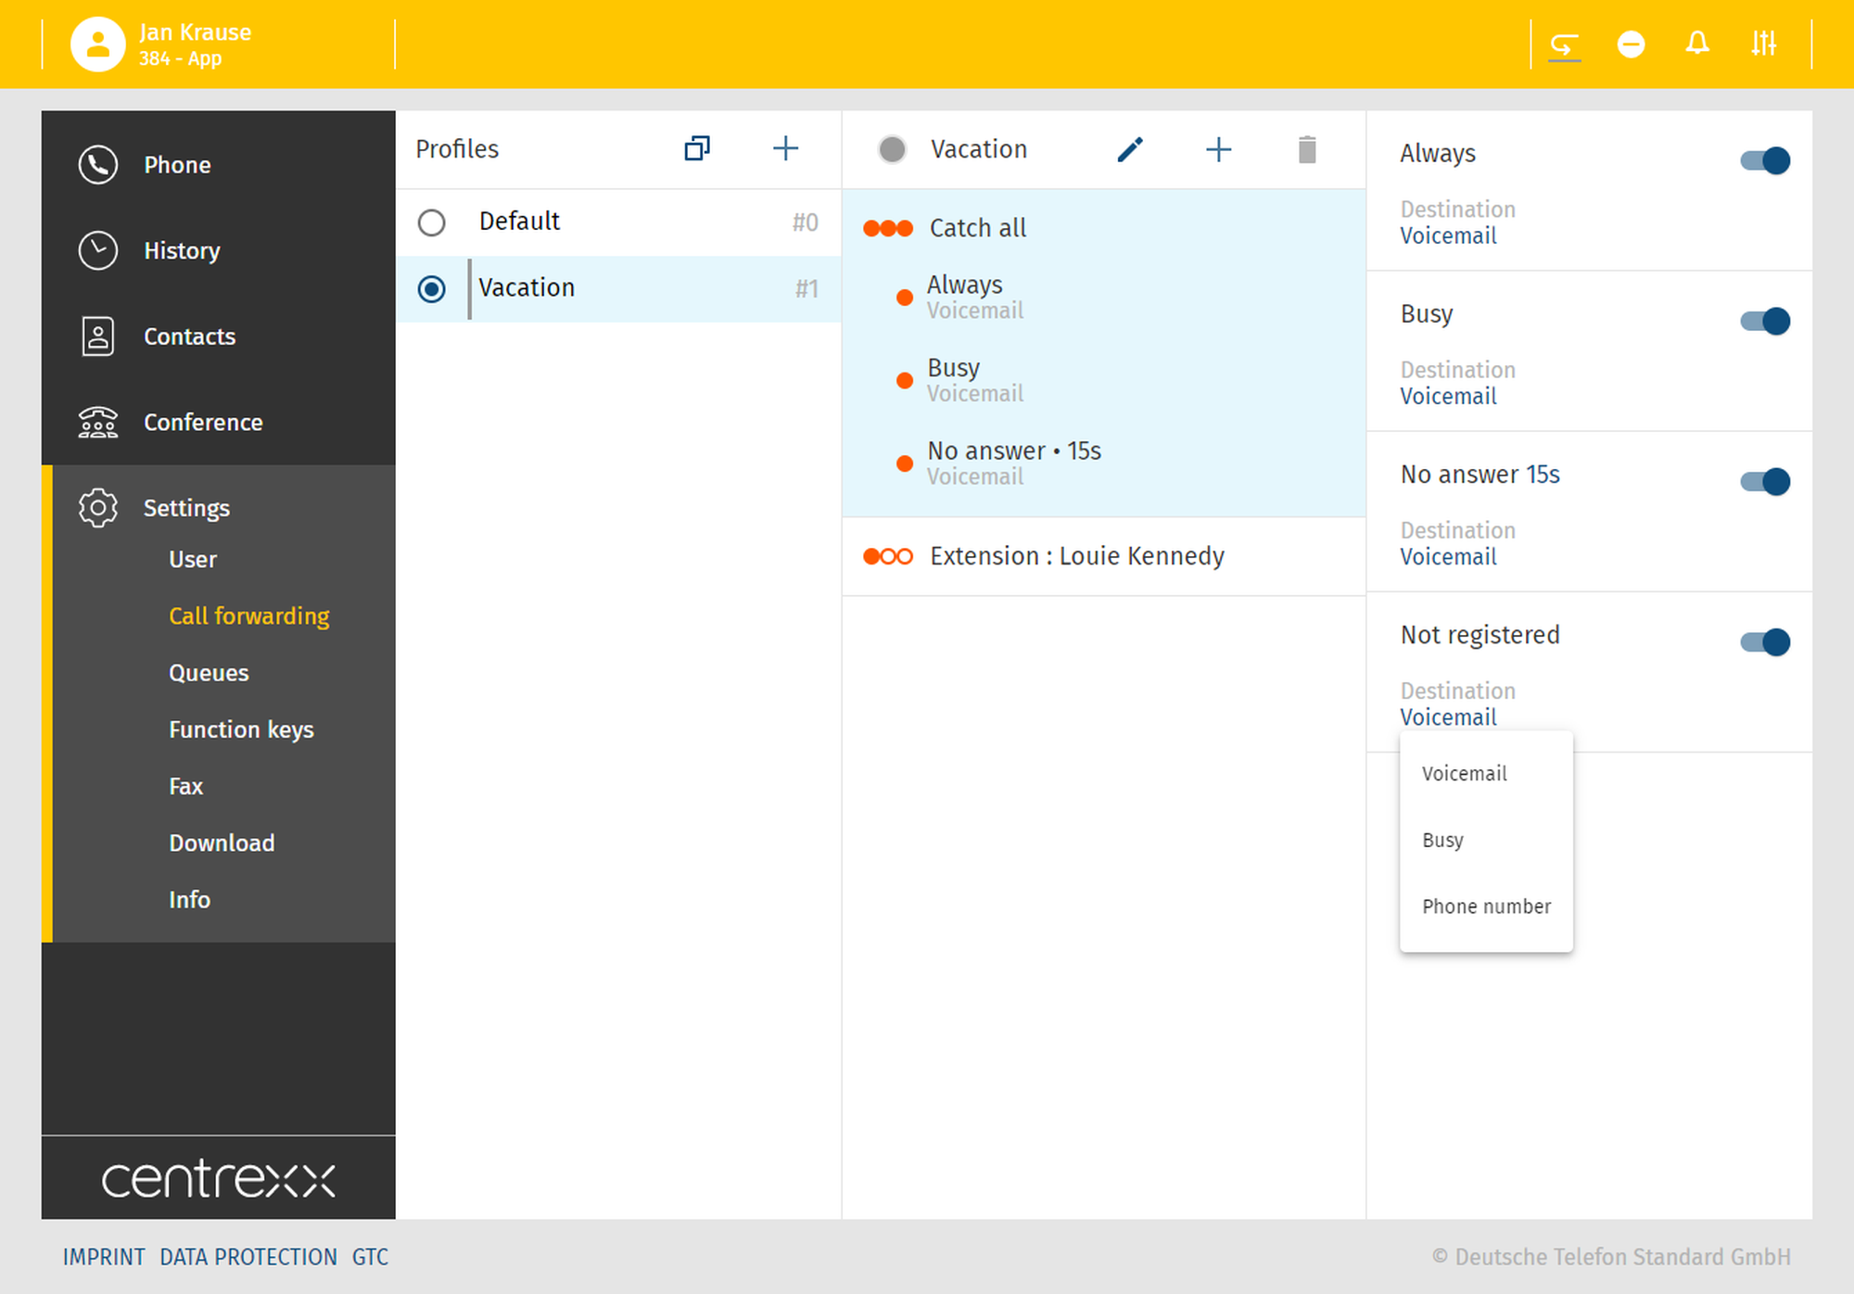
Task: Open the audio settings sliders icon
Action: click(x=1763, y=44)
